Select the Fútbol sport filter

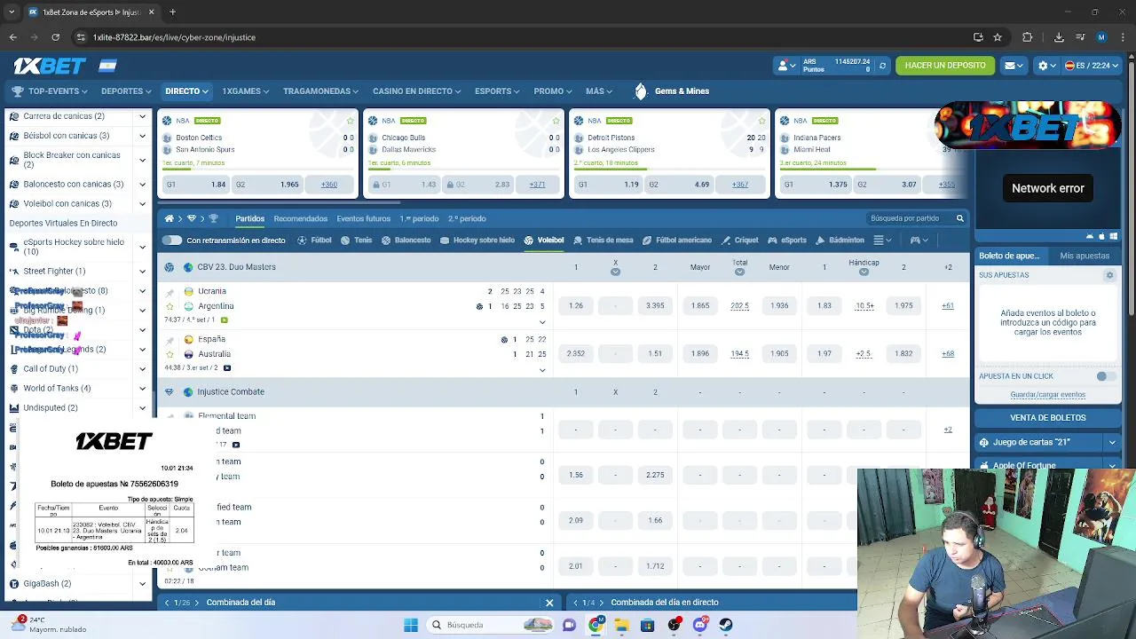(314, 241)
